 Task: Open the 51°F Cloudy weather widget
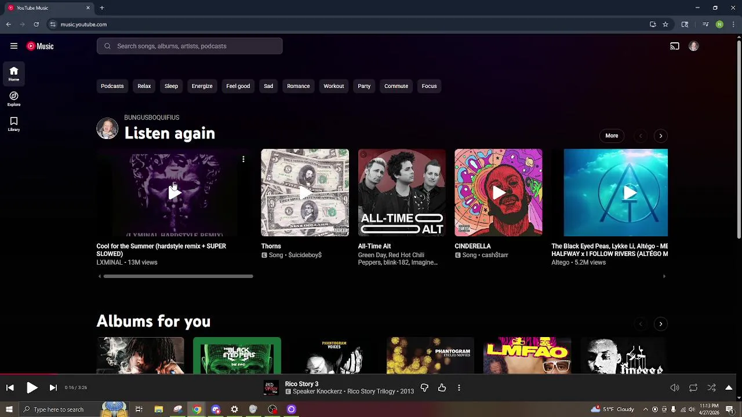612,409
